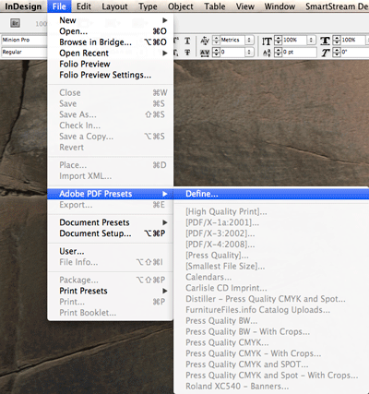
Task: Select Calendars... preset
Action: (x=271, y=277)
